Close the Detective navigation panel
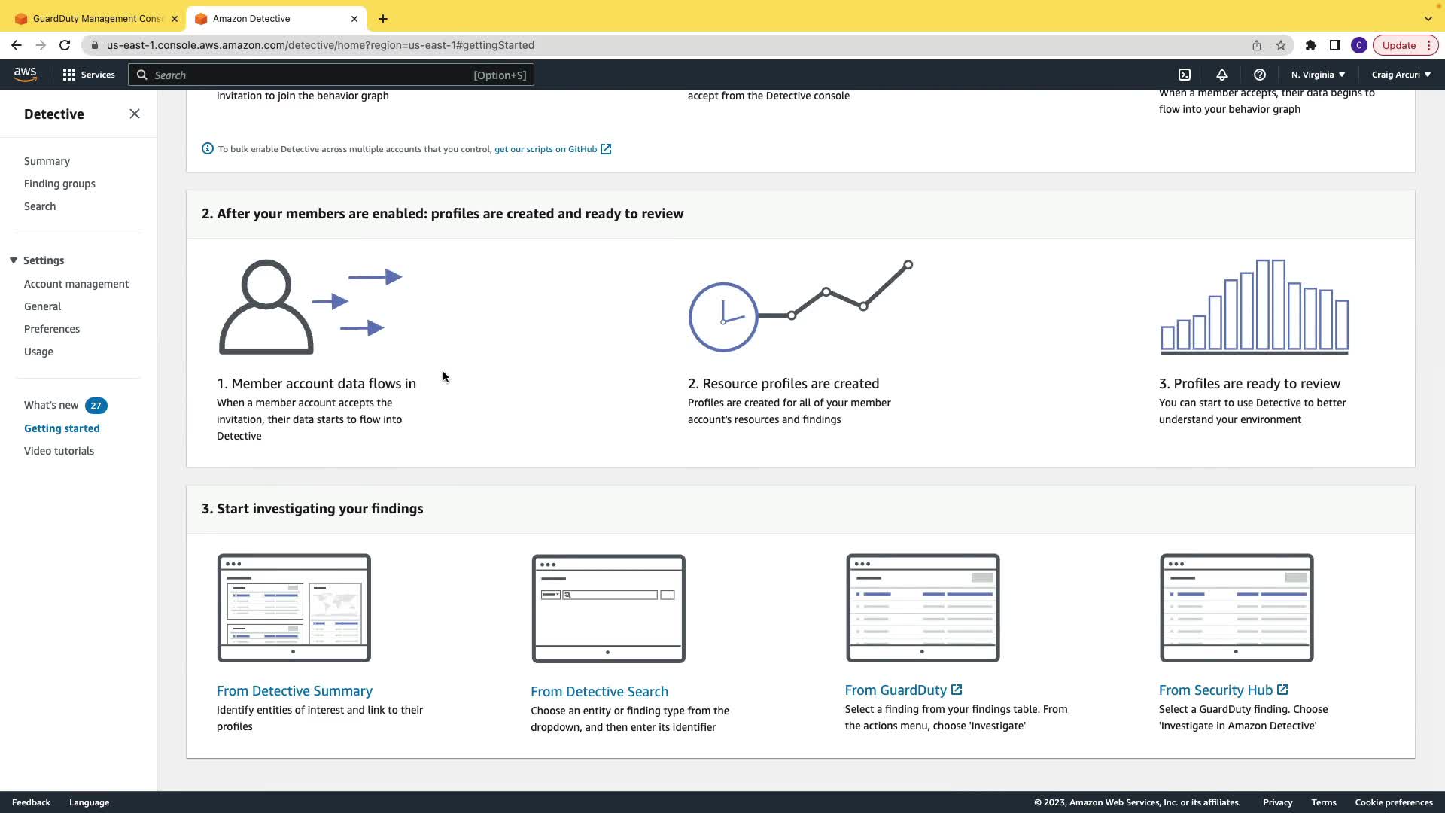Viewport: 1445px width, 813px height. point(135,114)
